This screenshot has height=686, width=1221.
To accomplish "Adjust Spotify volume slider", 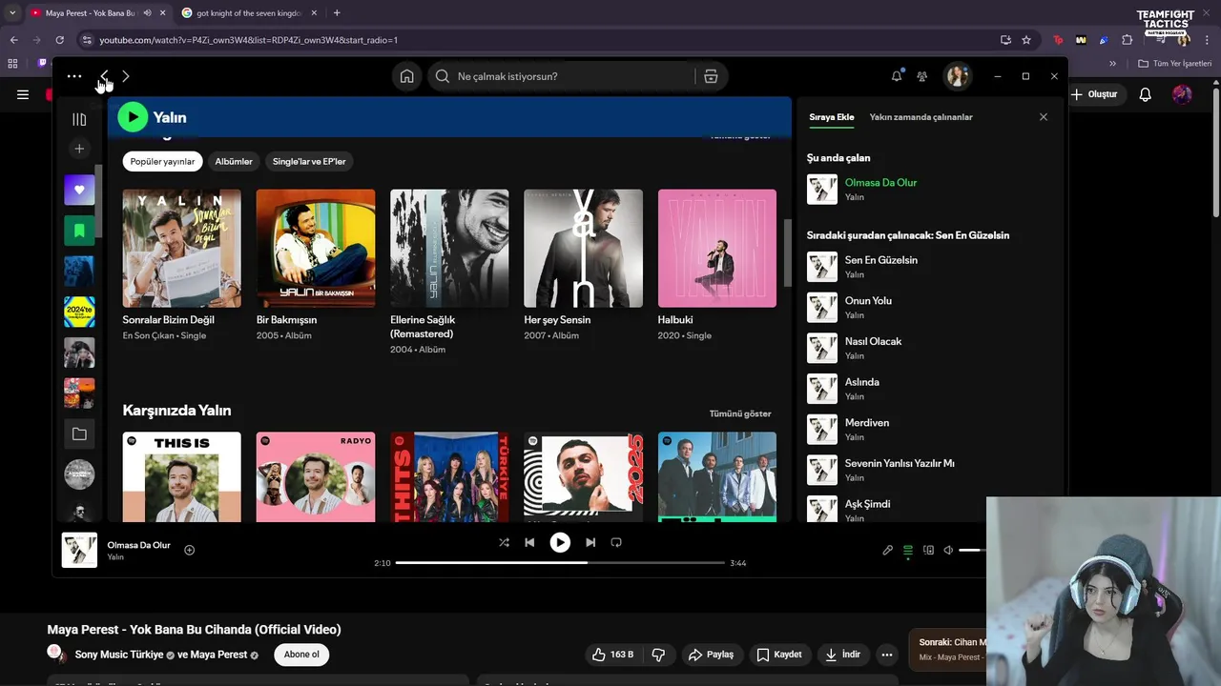I will pyautogui.click(x=973, y=550).
